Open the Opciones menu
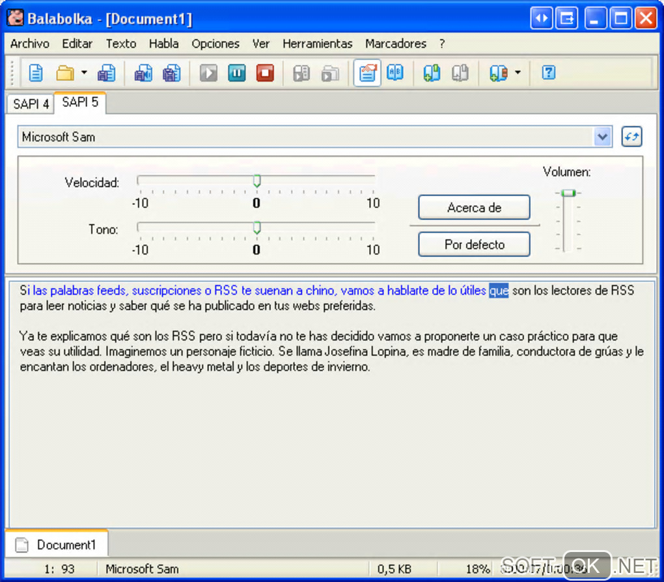The width and height of the screenshot is (664, 582). click(215, 44)
